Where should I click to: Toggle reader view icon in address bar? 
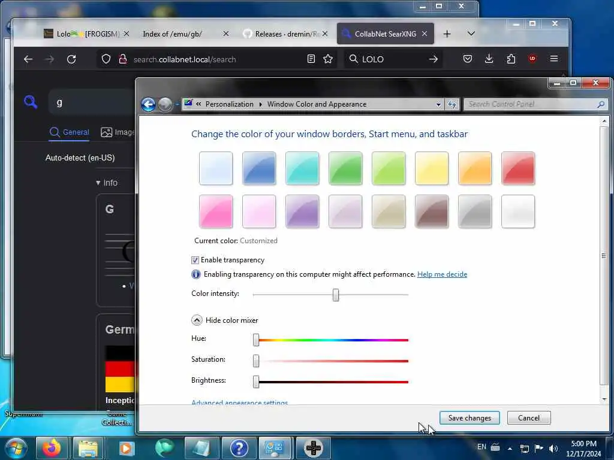point(311,59)
